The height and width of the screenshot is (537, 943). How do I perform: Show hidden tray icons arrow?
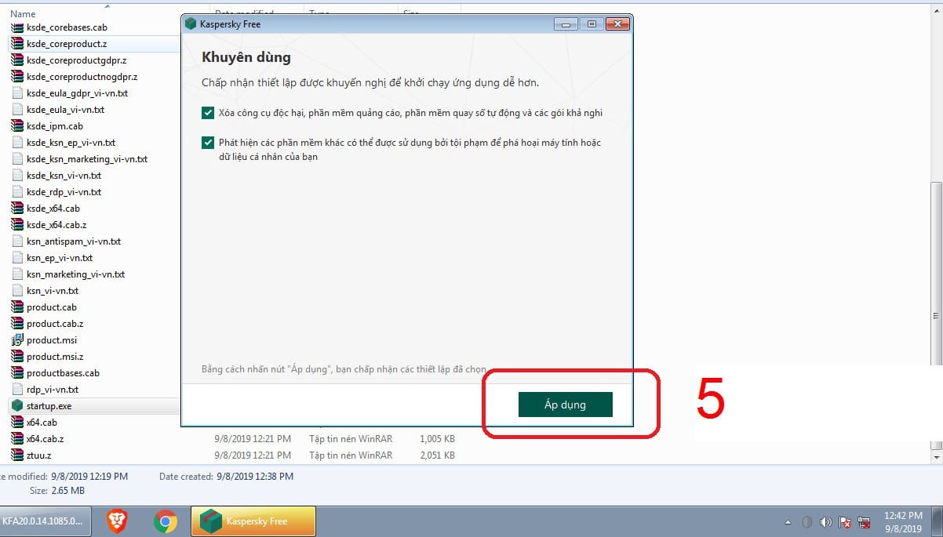pos(788,522)
